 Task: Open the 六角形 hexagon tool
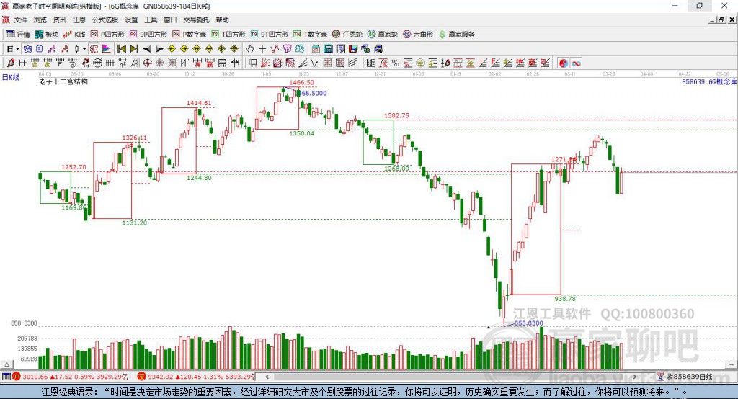pos(418,35)
